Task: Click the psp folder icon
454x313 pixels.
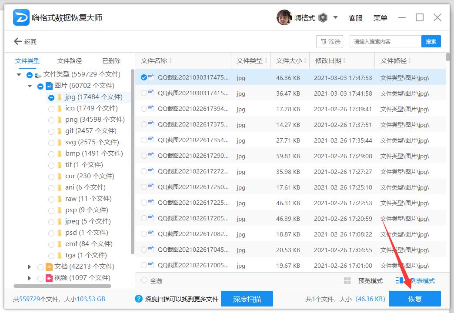Action: [59, 210]
